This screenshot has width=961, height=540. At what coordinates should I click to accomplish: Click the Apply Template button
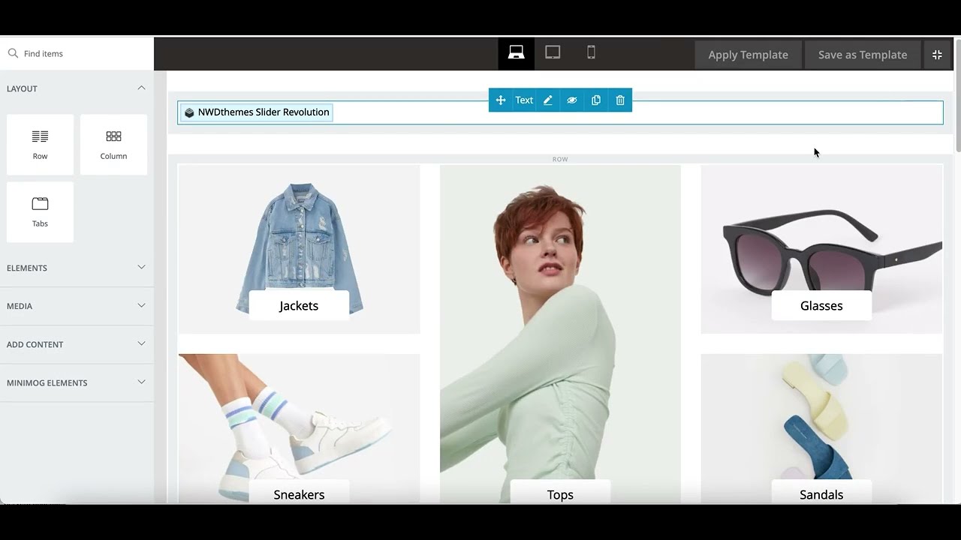(748, 55)
